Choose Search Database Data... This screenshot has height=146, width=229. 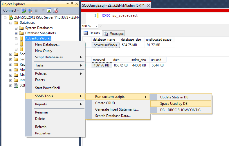(118, 116)
